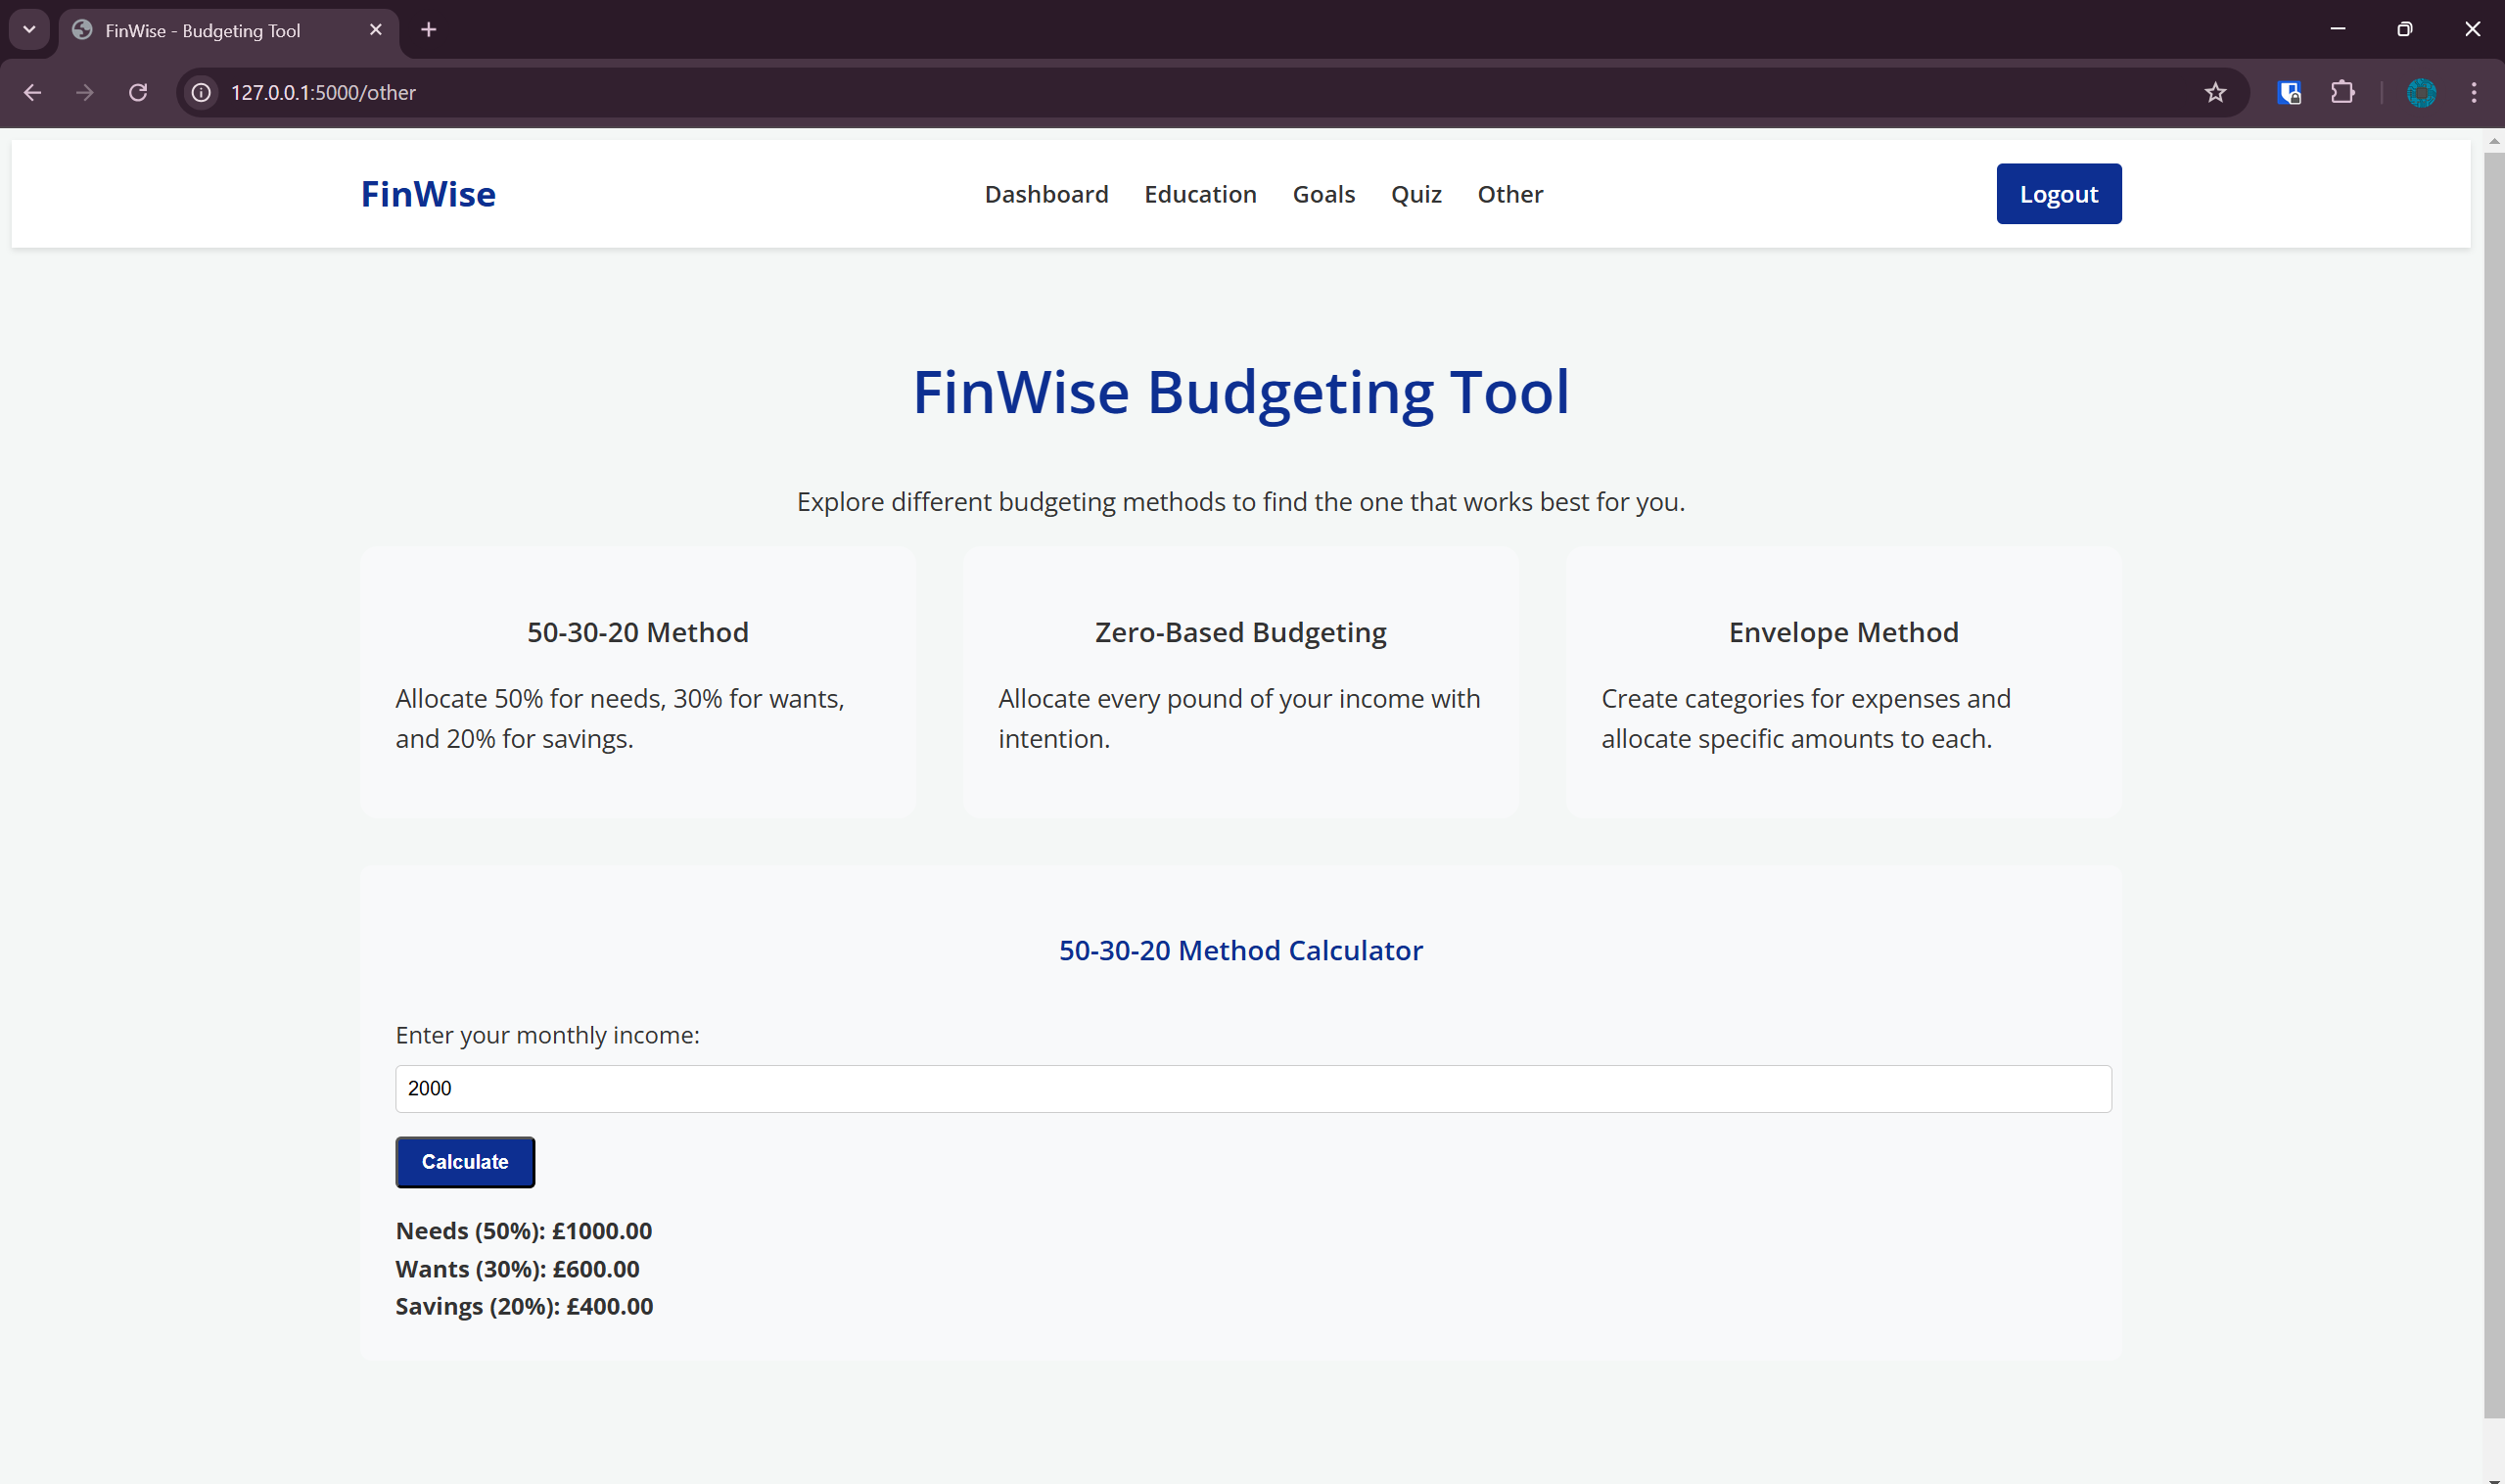Open the Extensions puzzle icon
2505x1484 pixels.
pyautogui.click(x=2342, y=92)
